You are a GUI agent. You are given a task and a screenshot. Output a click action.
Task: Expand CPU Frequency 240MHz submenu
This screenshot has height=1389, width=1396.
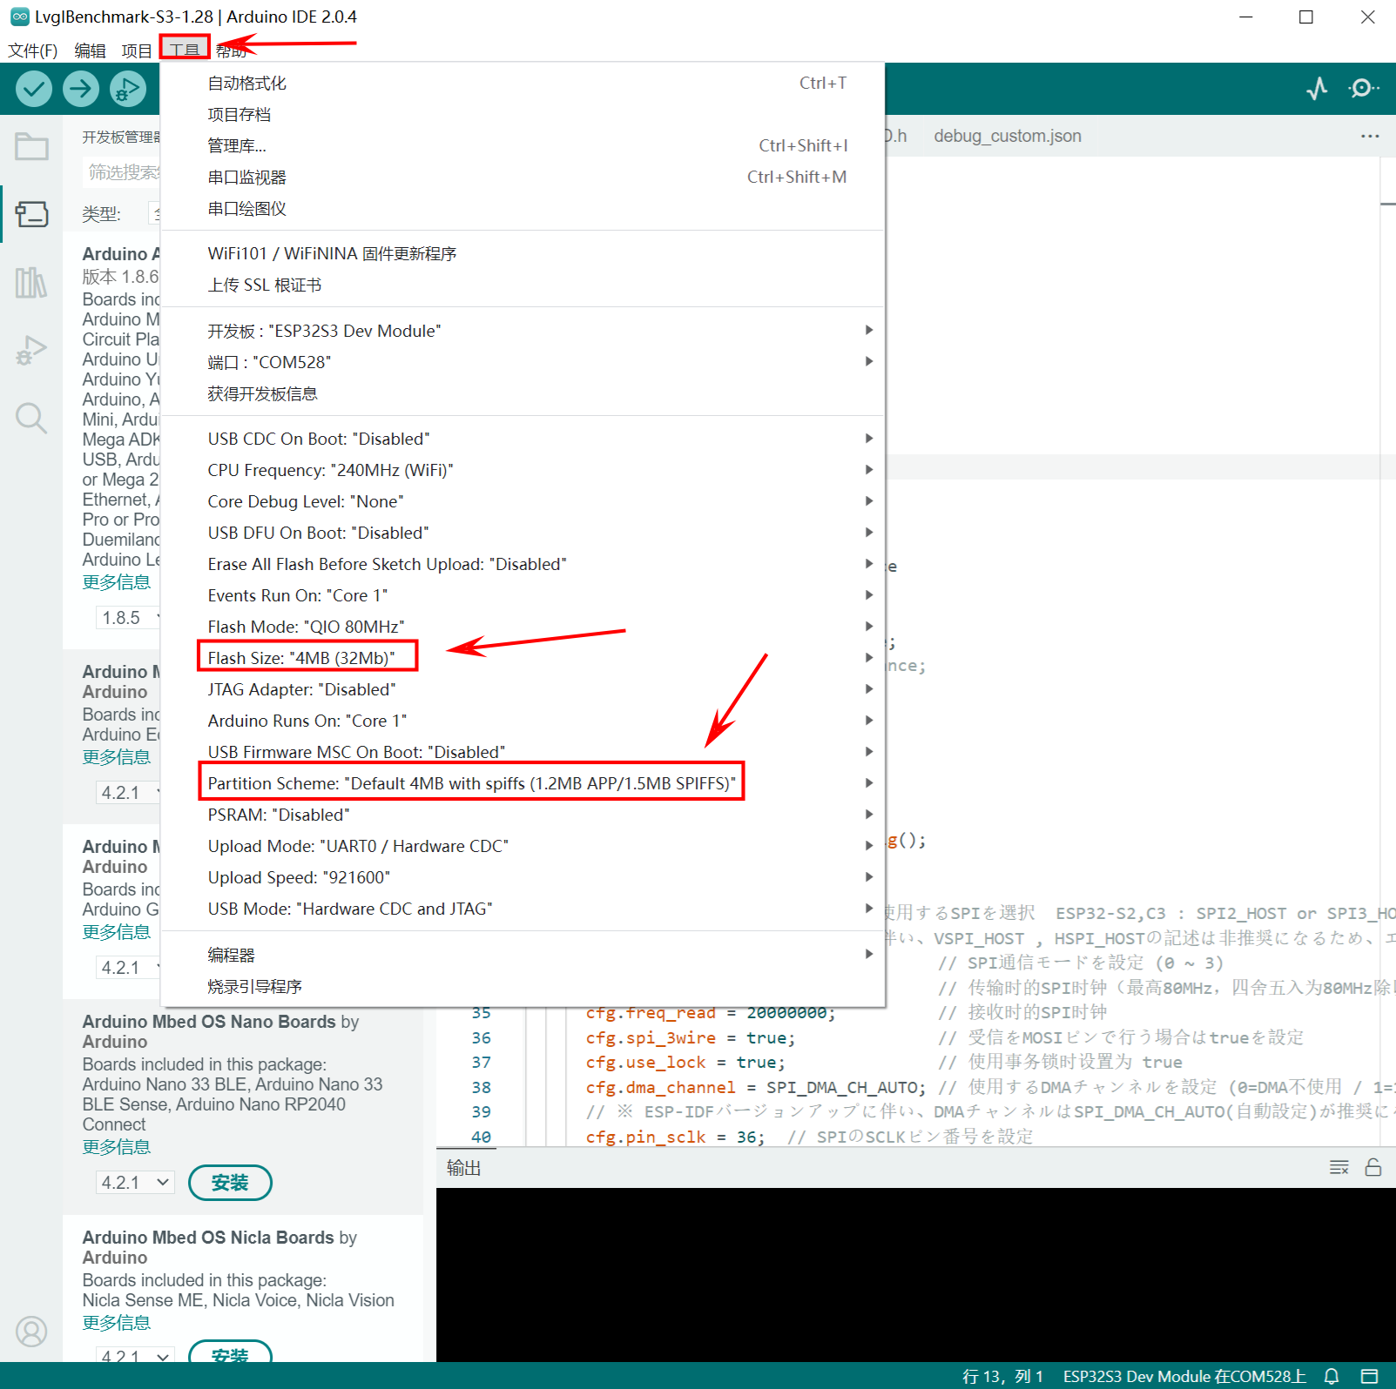click(x=523, y=470)
